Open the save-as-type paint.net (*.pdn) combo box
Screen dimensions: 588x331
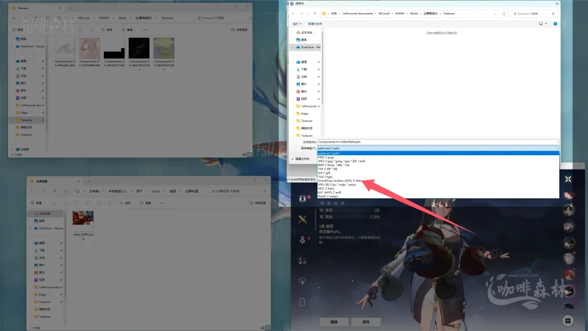coord(438,148)
